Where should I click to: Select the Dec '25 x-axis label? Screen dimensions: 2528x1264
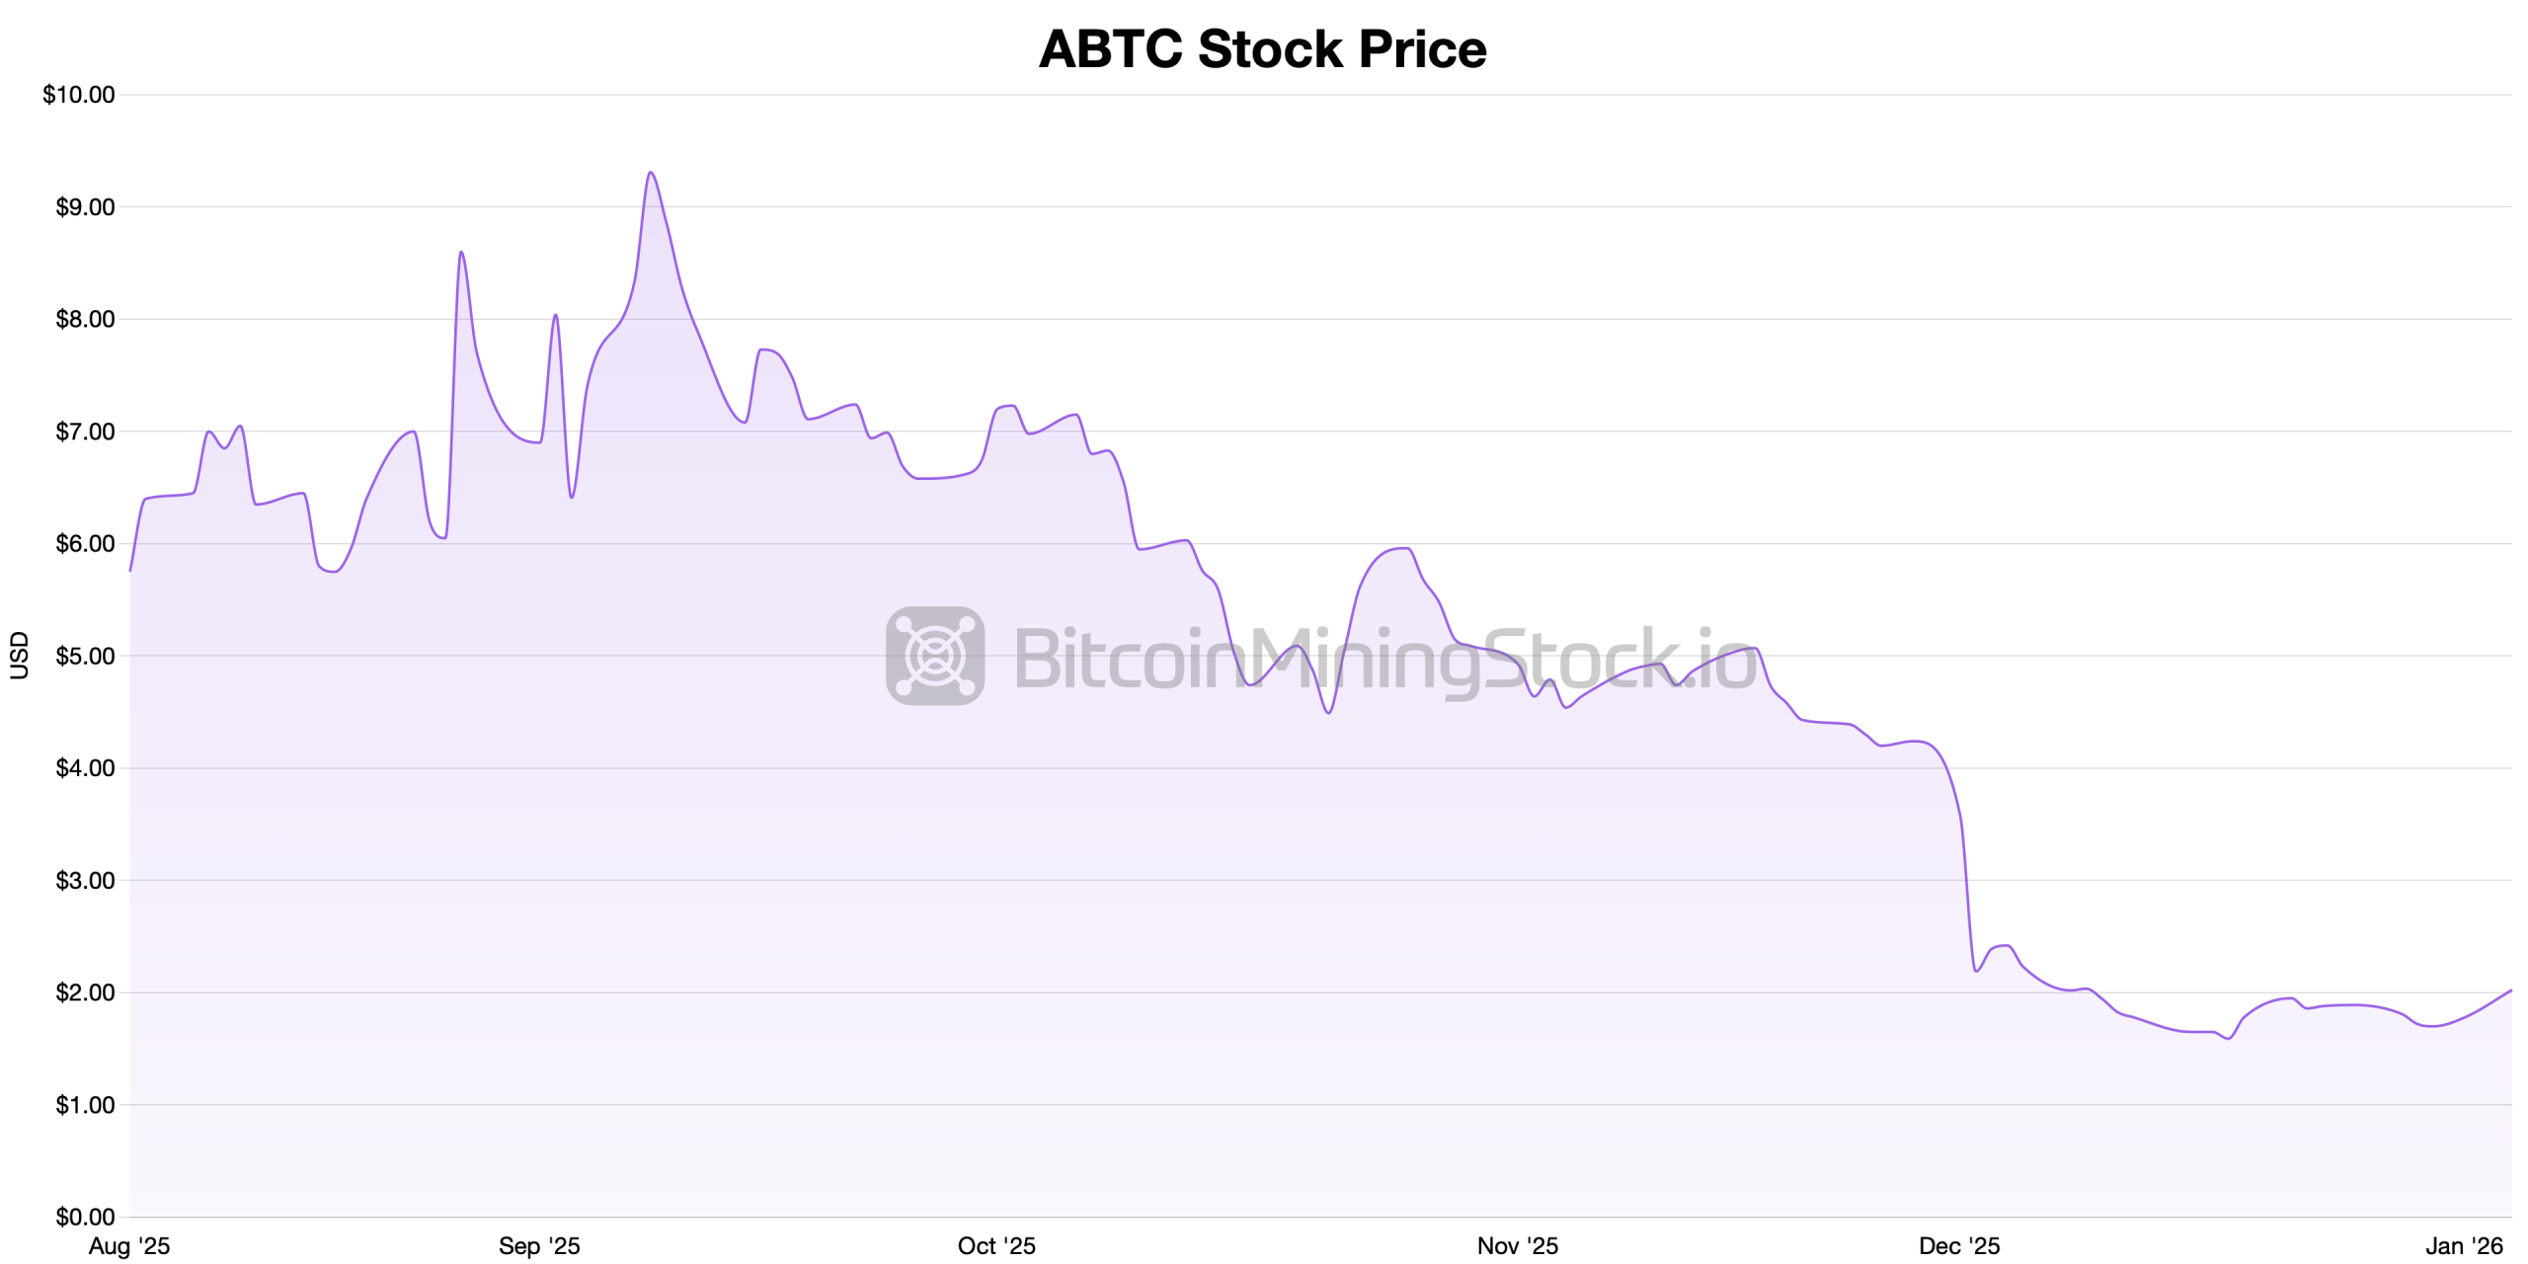coord(1959,1246)
